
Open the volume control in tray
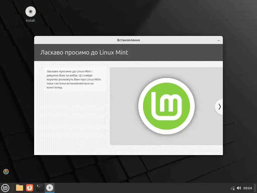239,188
